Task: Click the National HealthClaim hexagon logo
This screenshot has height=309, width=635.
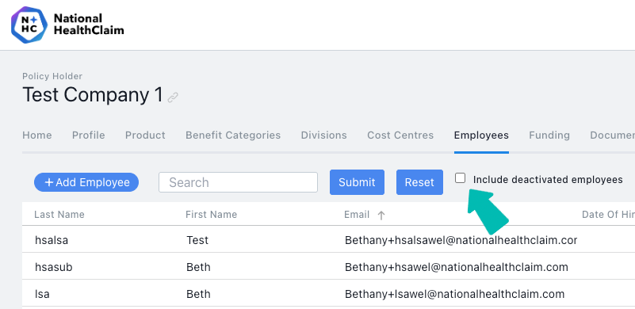Action: pyautogui.click(x=29, y=25)
